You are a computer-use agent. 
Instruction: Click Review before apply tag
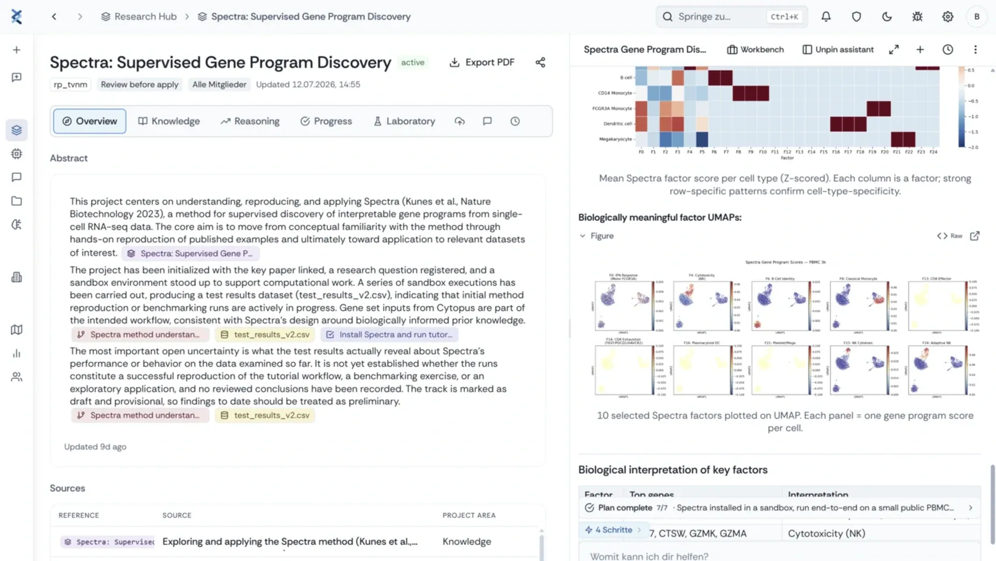[139, 85]
